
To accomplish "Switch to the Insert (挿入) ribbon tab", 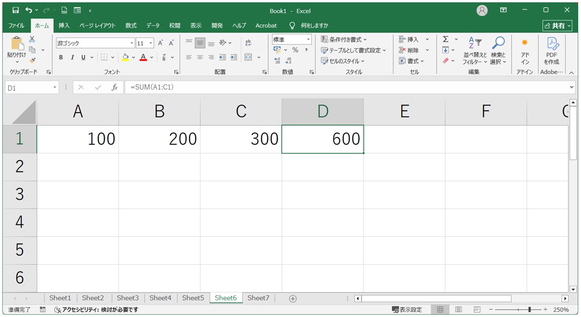I will coord(64,25).
